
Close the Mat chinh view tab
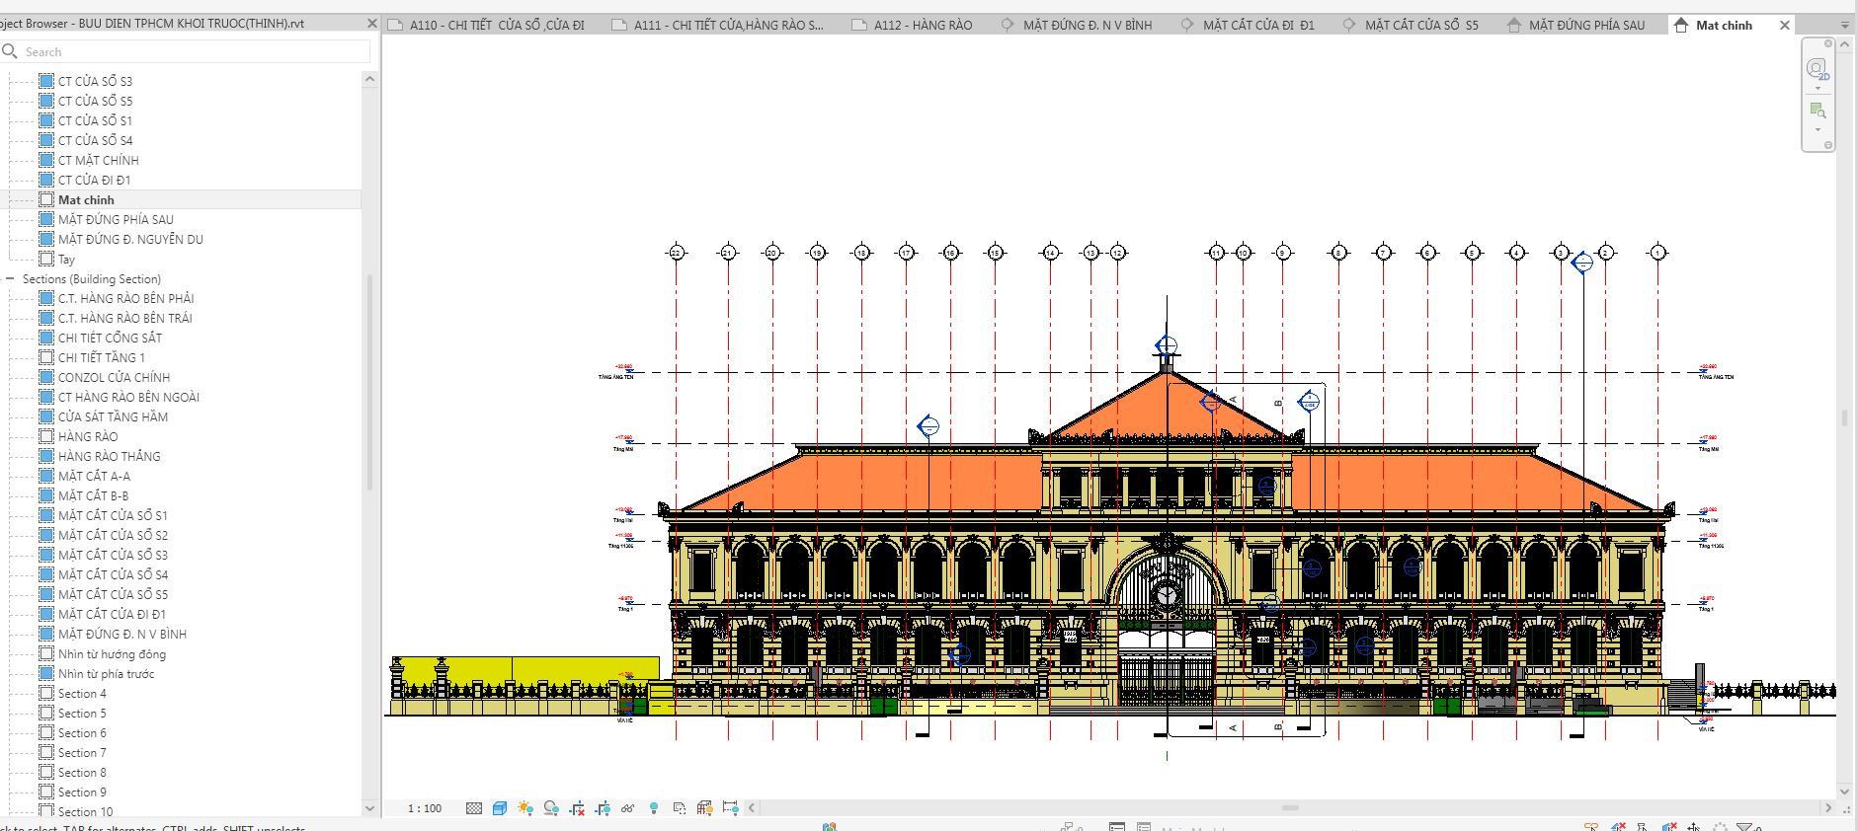1785,26
